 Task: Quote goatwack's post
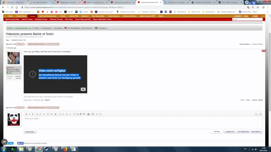tap(254, 100)
